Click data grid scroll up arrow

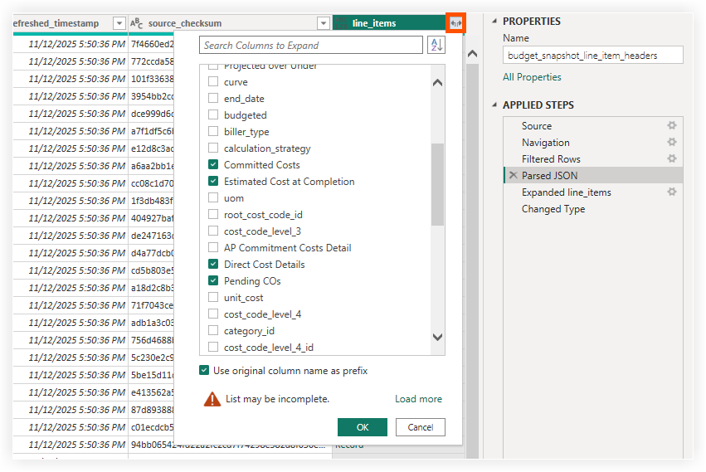472,54
